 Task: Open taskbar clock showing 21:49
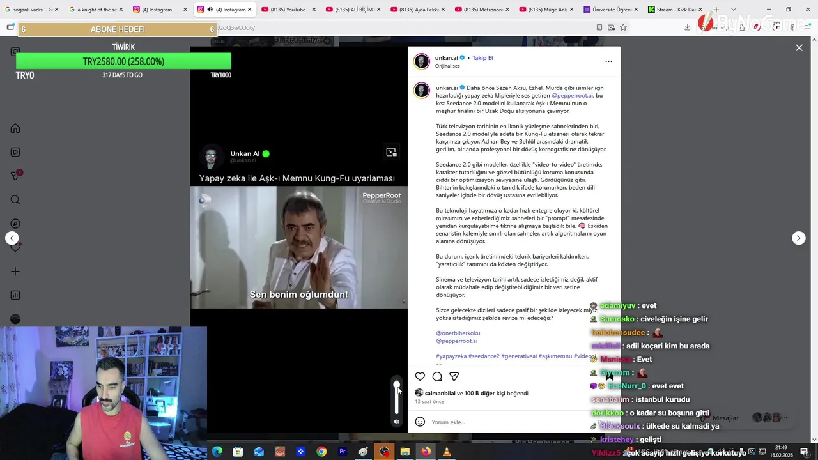point(781,452)
